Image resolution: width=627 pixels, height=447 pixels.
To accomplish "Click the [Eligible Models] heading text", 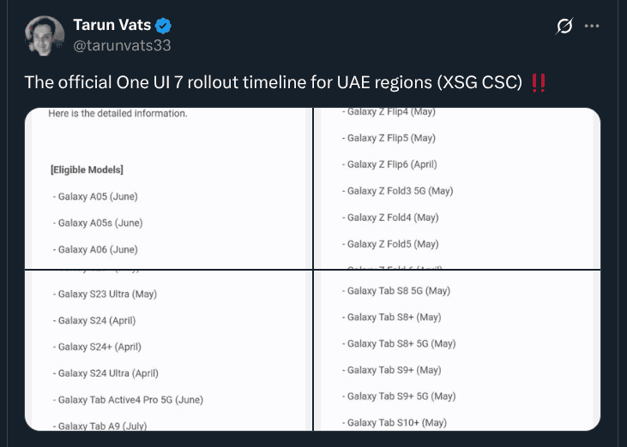I will point(87,170).
